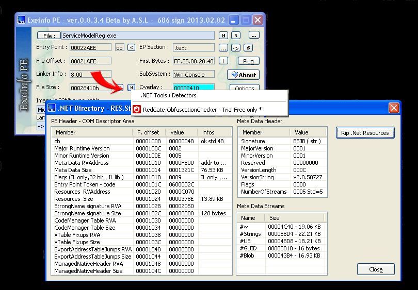This screenshot has height=290, width=418.
Task: Click the cyan Overlay value field
Action: [x=194, y=87]
